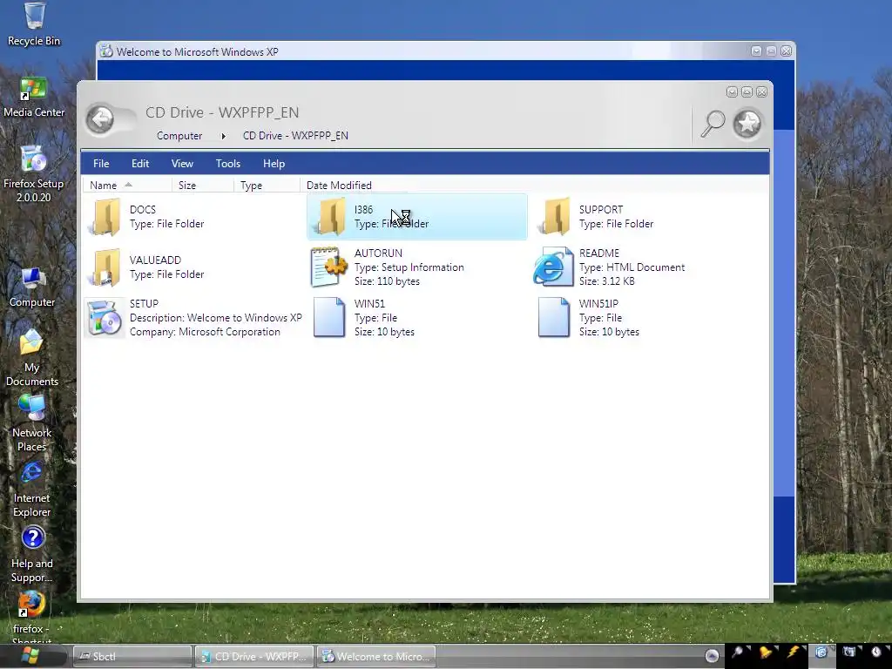Image resolution: width=892 pixels, height=669 pixels.
Task: Click the clock icon in system tray
Action: 876,652
